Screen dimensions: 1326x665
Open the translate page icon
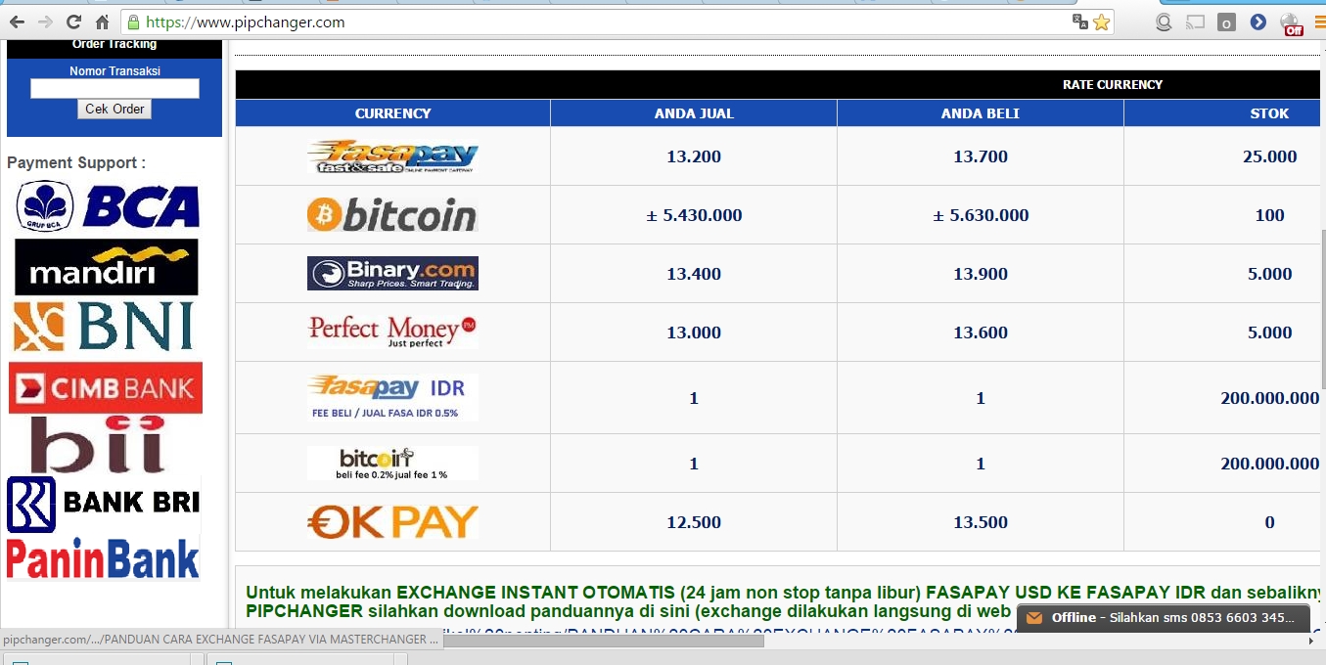(x=1080, y=22)
